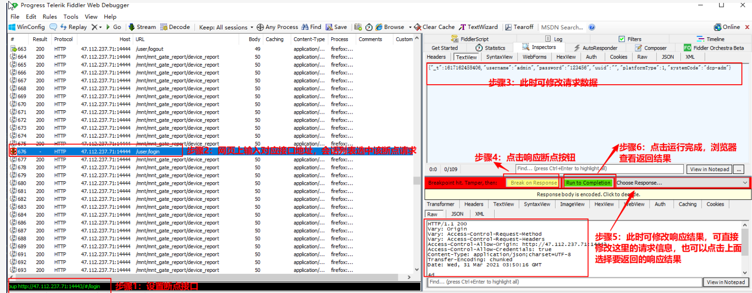Screen dimensions: 752x293
Task: Open the Statistics tab
Action: [x=490, y=48]
